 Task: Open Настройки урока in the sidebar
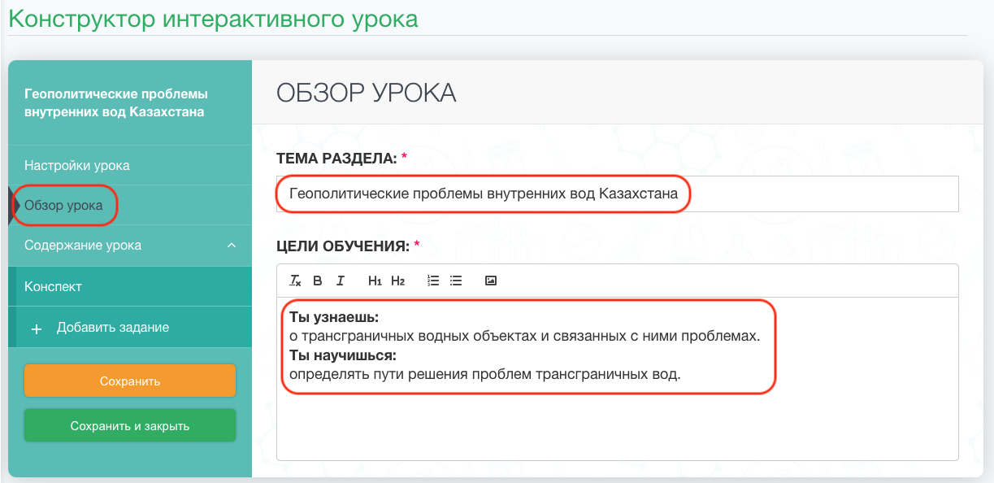(x=130, y=165)
